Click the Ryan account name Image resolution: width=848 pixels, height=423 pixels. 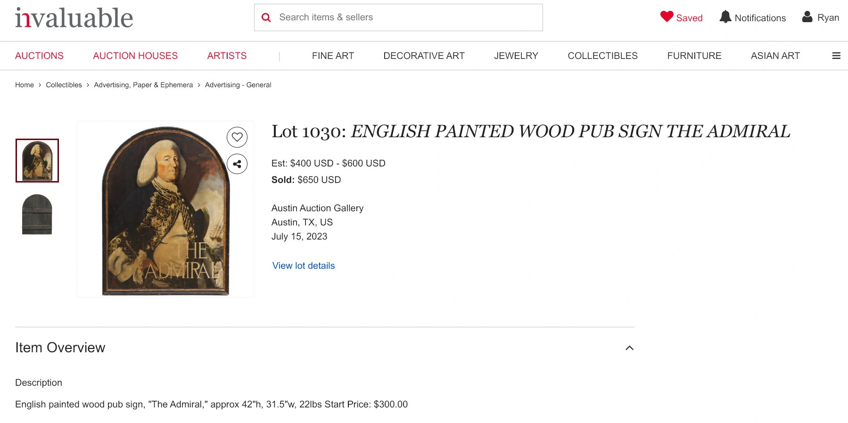click(828, 17)
